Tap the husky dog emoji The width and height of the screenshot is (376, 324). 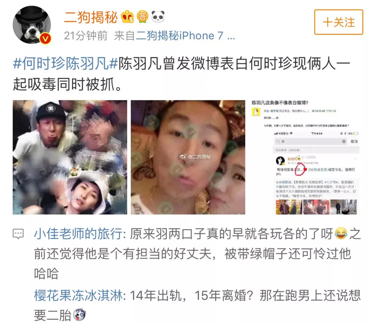pyautogui.click(x=79, y=315)
